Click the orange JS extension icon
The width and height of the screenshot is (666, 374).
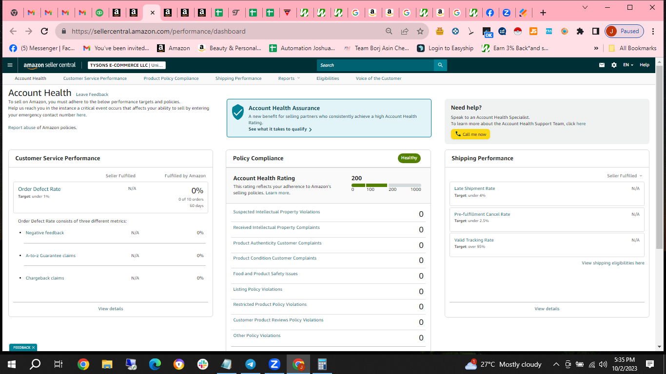point(533,31)
